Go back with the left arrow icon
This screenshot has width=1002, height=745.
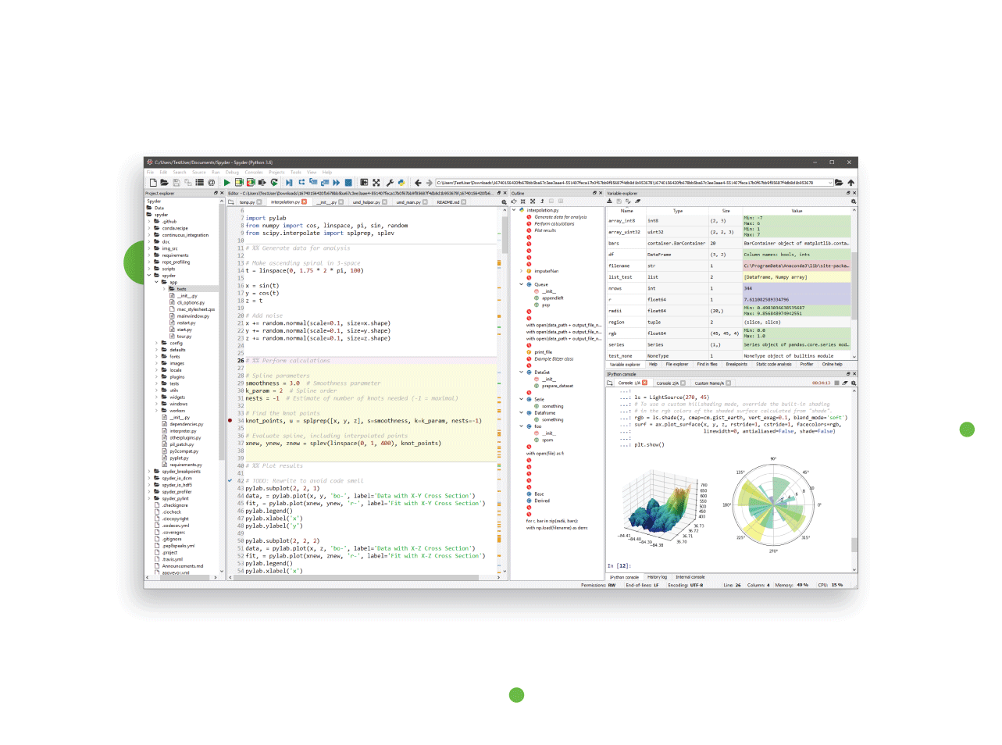tap(418, 183)
